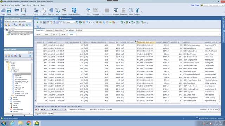Open the Tools menu
The width and height of the screenshot is (225, 126).
29,5
